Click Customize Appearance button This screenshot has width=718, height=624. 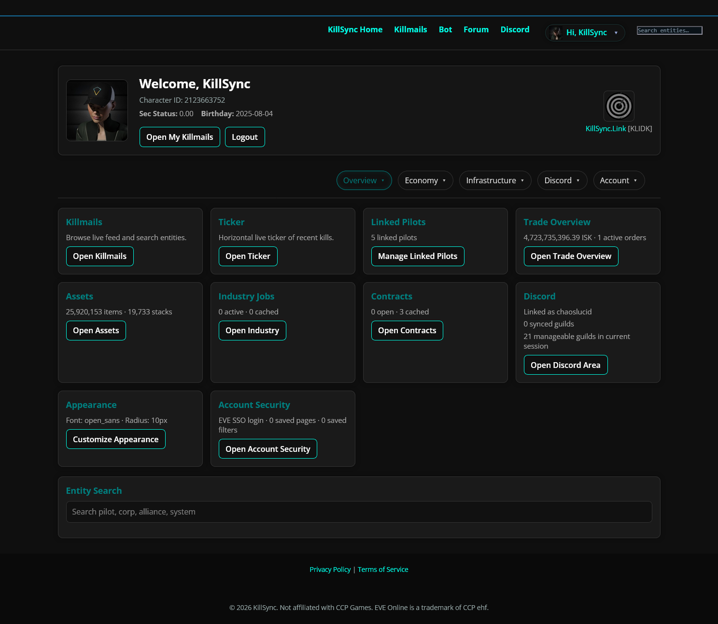point(115,439)
